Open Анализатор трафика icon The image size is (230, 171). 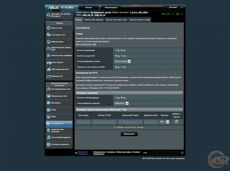click(48, 56)
